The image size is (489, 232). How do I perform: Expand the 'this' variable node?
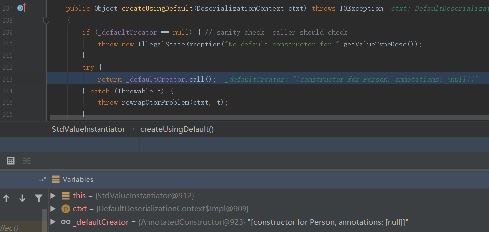point(53,196)
